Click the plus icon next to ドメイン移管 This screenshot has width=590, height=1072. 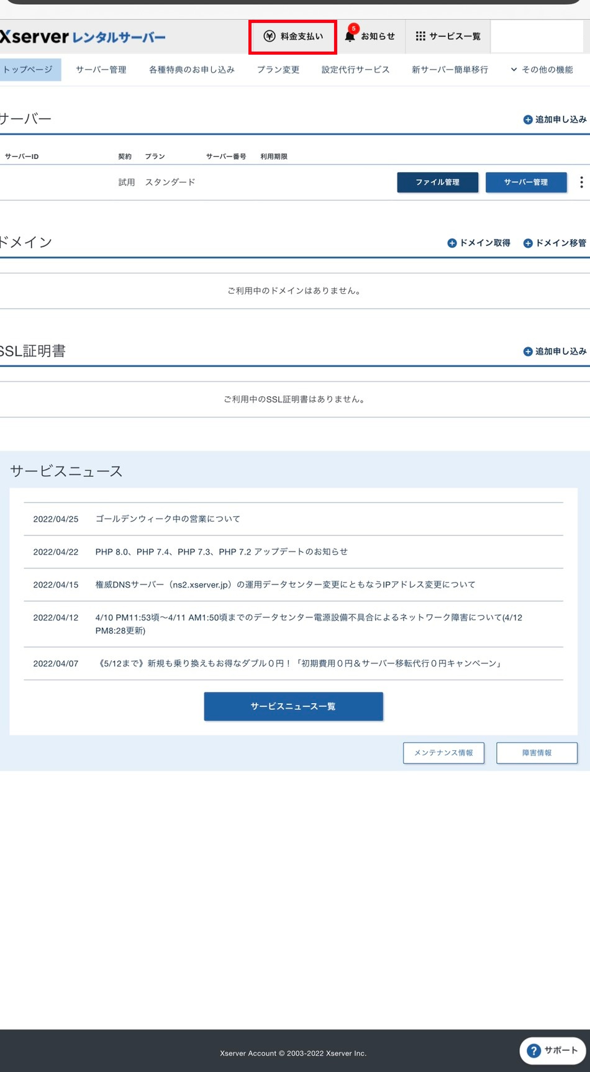point(528,243)
